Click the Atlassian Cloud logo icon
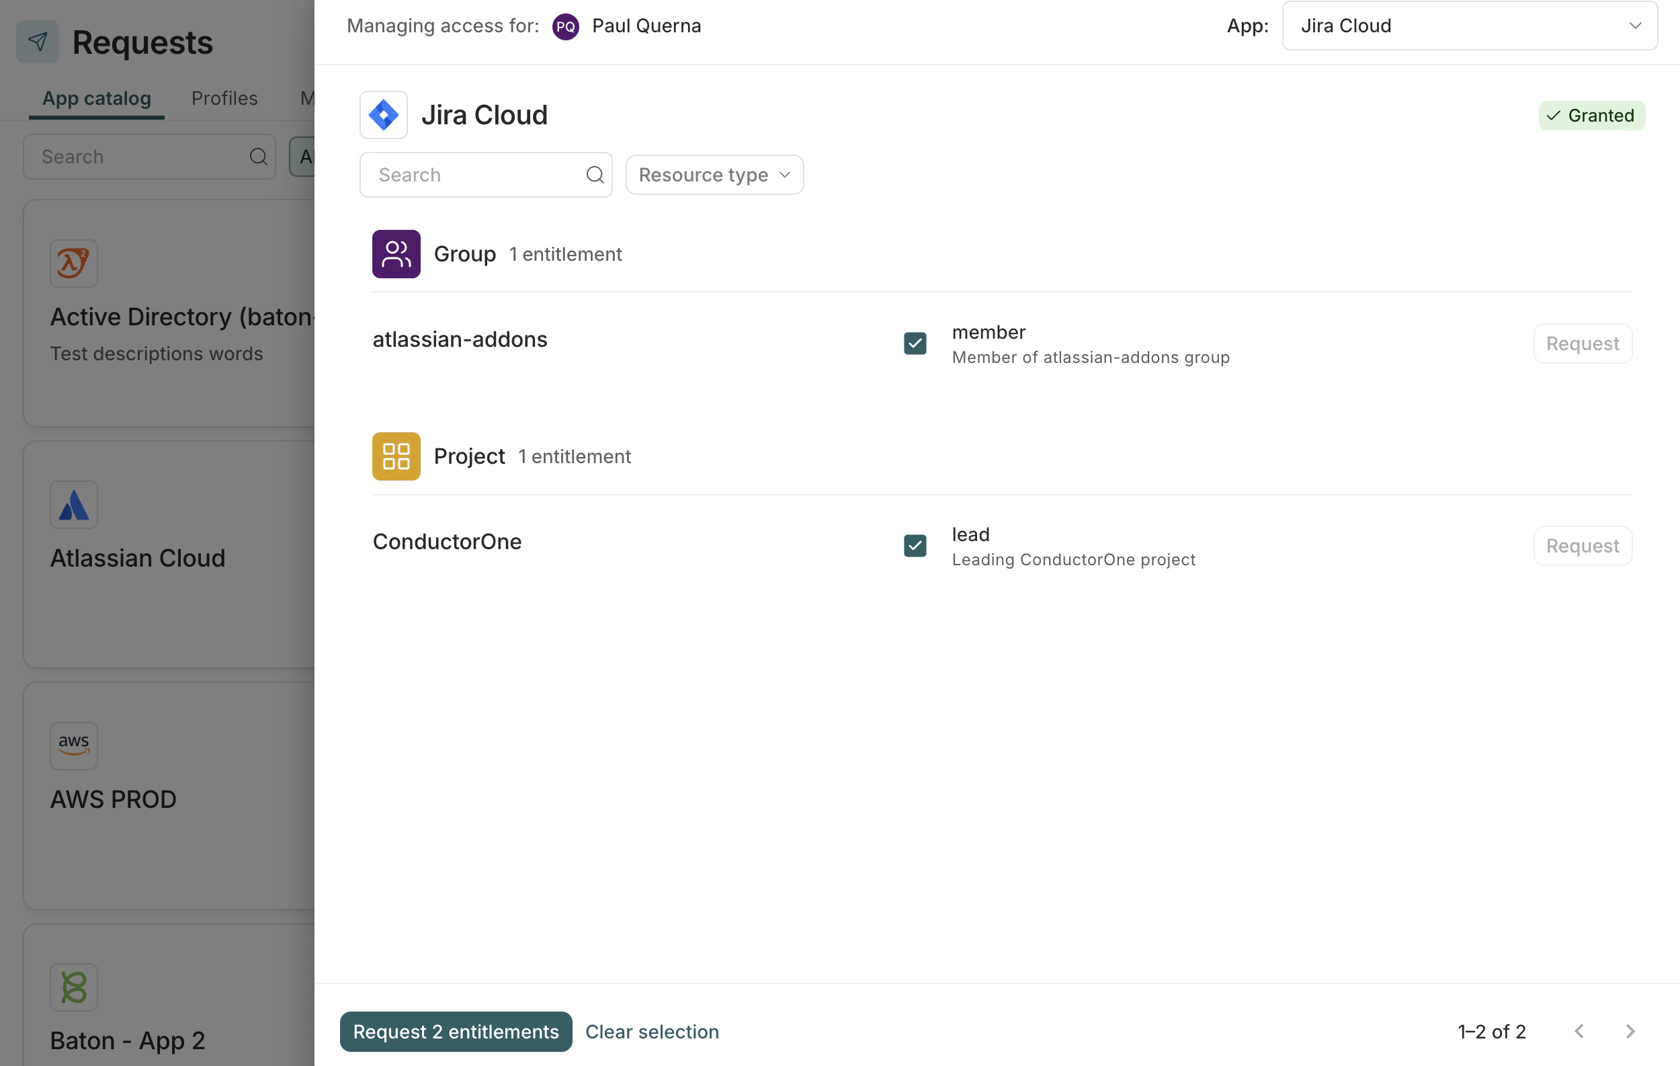 point(74,505)
